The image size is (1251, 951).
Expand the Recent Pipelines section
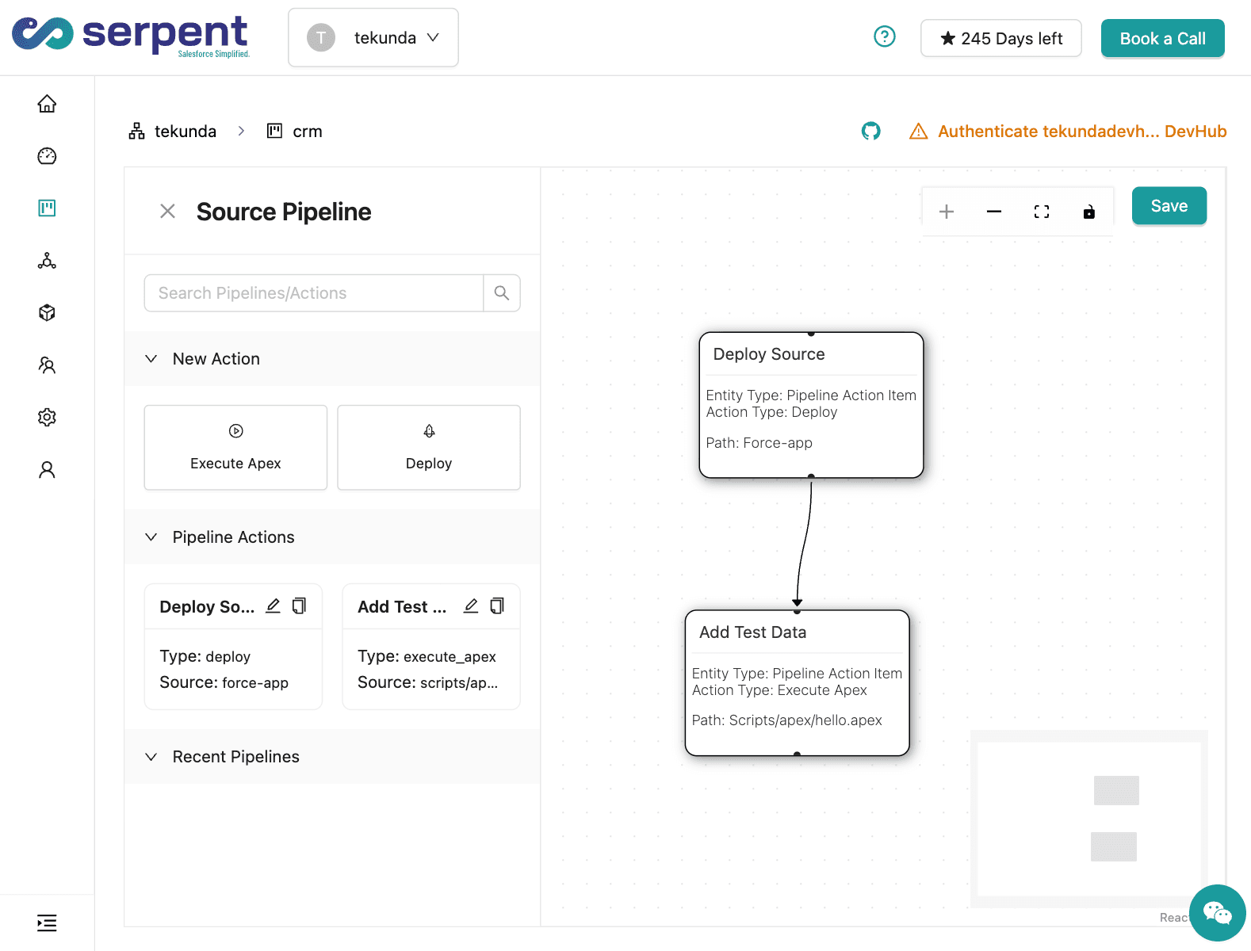[x=151, y=757]
